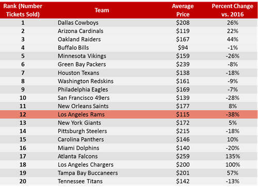Click the -38% value for Rams
Image resolution: width=258 pixels, height=189 pixels.
[x=233, y=114]
